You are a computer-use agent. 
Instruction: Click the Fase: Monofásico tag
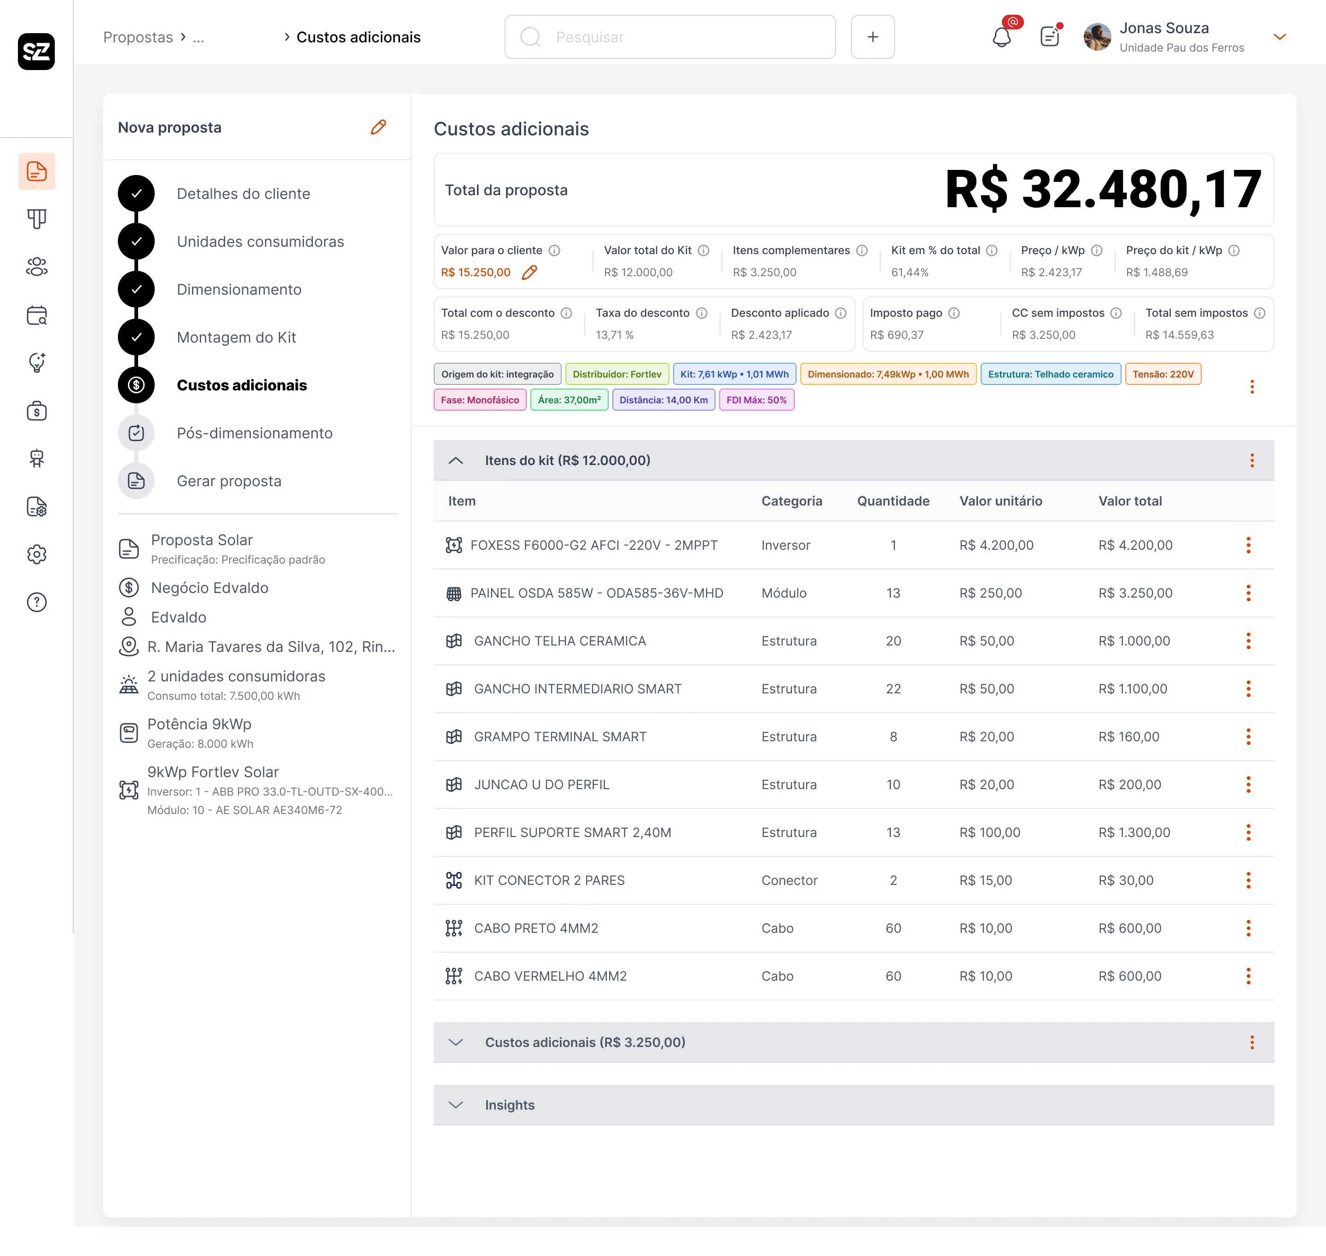(479, 400)
